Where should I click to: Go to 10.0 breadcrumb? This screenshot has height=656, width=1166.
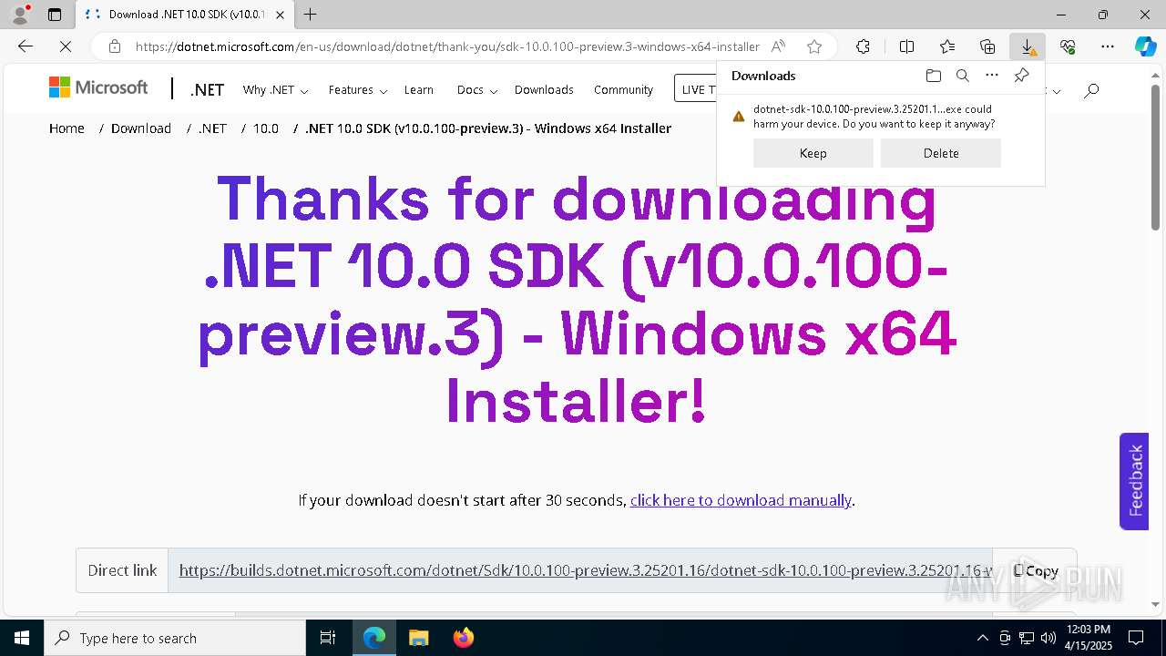(x=266, y=128)
